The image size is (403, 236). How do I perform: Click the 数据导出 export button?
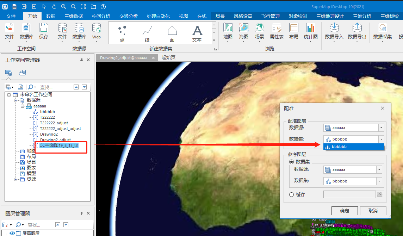pos(357,32)
